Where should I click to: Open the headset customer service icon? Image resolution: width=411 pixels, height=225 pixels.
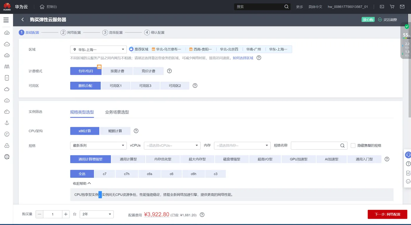408,155
